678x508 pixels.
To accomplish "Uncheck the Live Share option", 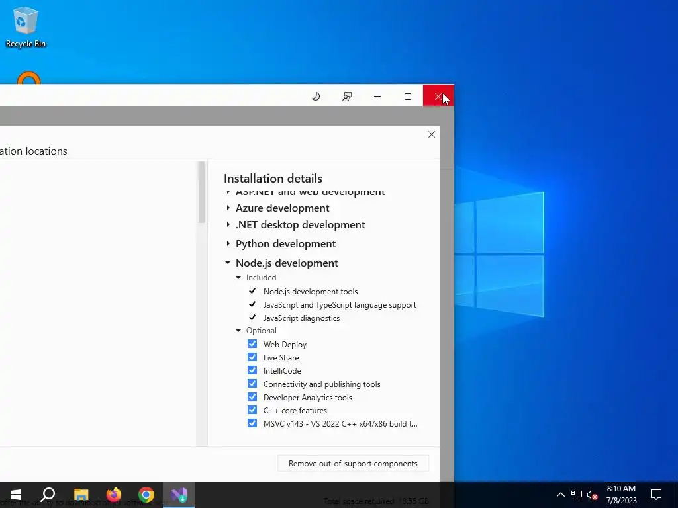I will click(252, 357).
